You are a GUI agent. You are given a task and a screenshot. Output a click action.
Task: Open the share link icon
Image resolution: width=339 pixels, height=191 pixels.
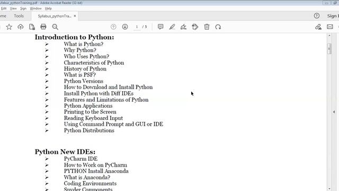point(318,27)
